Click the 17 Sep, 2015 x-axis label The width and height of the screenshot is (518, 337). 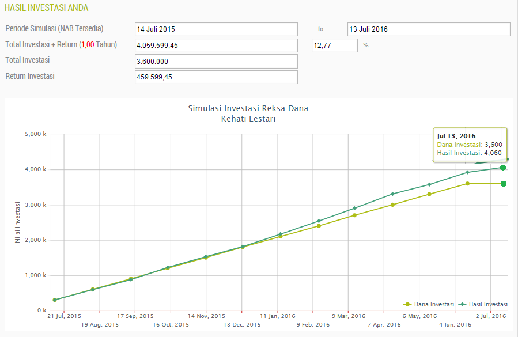tap(135, 316)
